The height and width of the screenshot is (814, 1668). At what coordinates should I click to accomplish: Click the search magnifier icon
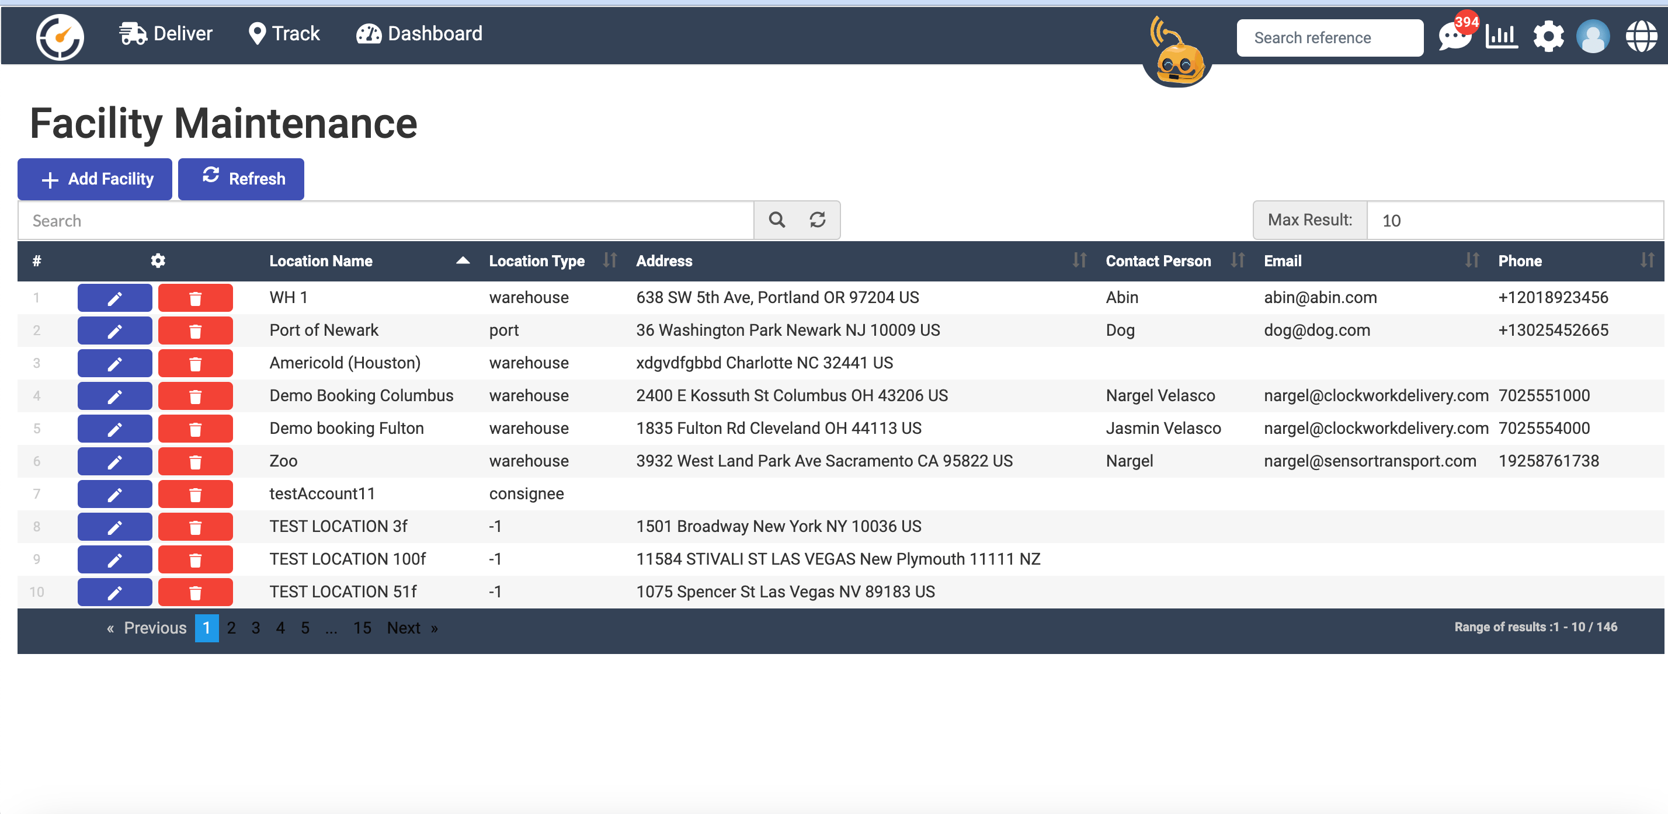pyautogui.click(x=777, y=220)
